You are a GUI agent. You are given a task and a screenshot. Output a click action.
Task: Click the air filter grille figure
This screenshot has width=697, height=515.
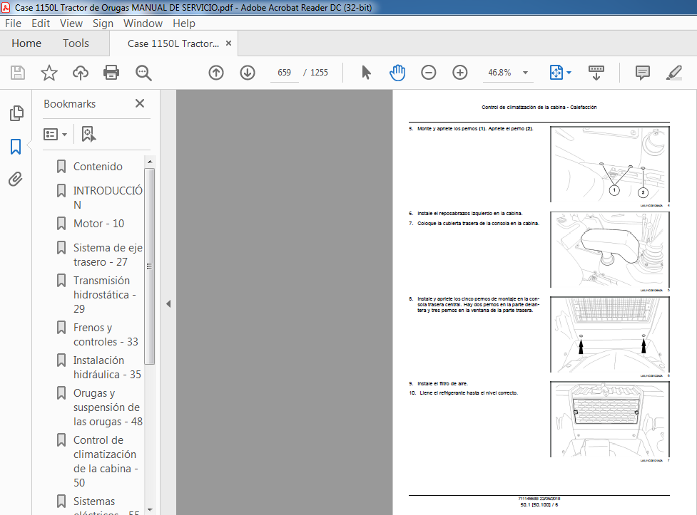click(610, 420)
